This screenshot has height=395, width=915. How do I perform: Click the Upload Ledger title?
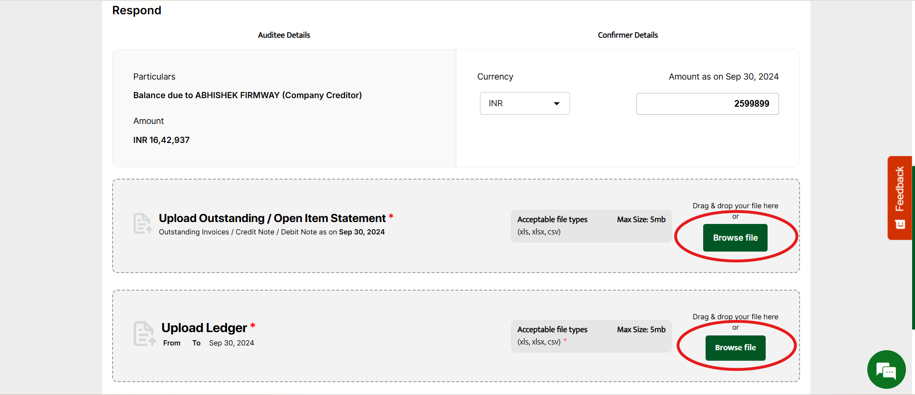[x=204, y=328]
